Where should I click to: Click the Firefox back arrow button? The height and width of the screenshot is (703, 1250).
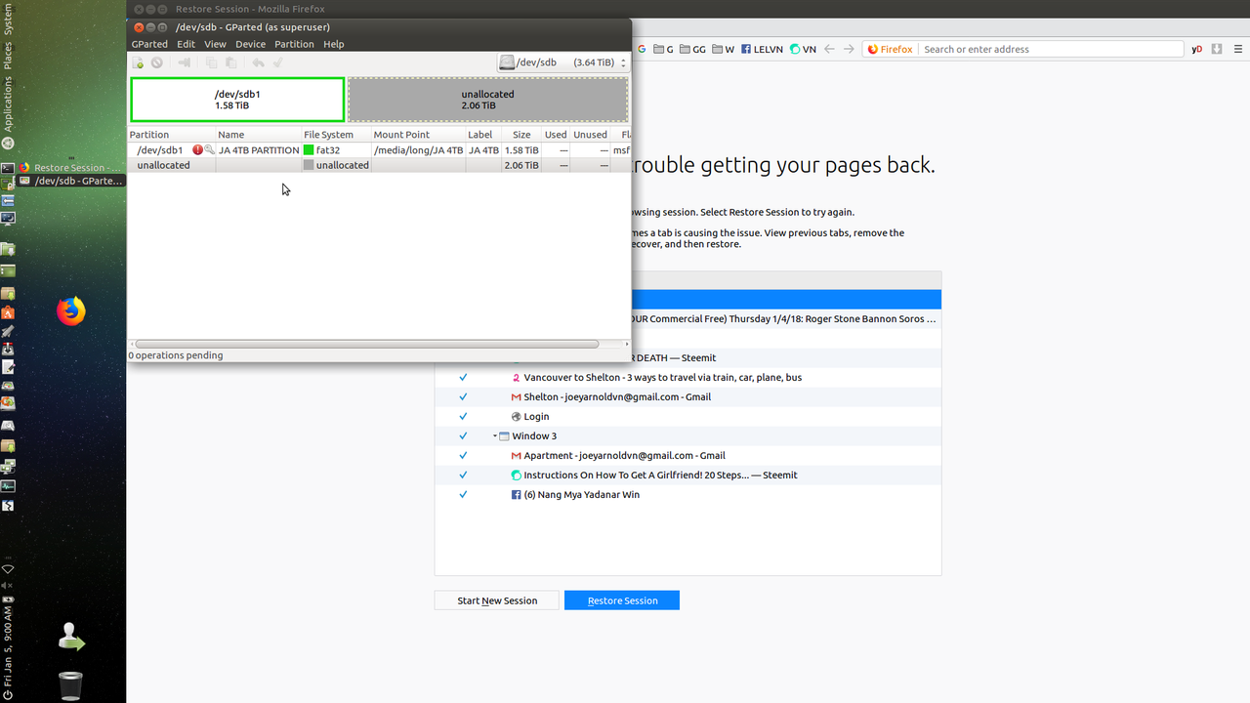(x=829, y=49)
